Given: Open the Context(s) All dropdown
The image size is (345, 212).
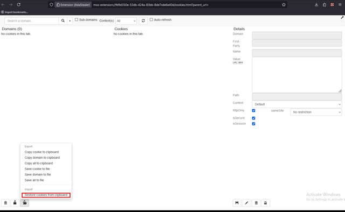Looking at the screenshot, I should tap(126, 21).
